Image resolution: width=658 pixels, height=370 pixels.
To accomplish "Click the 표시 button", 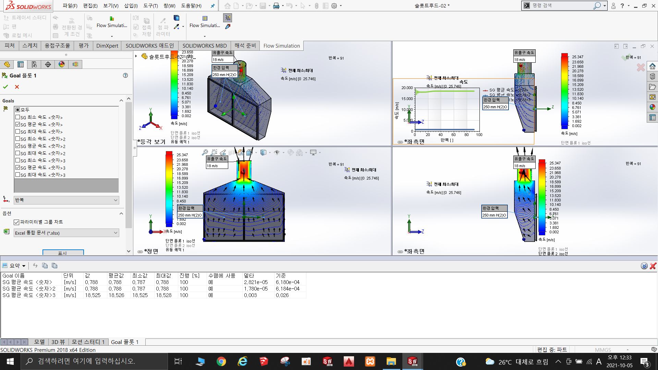I will (x=63, y=253).
